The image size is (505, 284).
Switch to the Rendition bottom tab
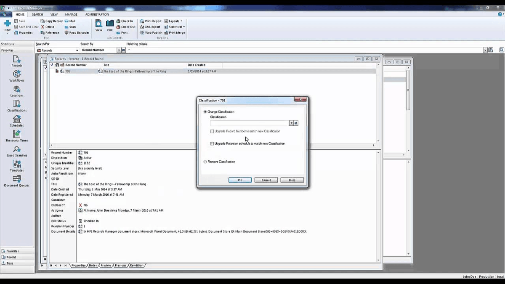[x=136, y=265]
